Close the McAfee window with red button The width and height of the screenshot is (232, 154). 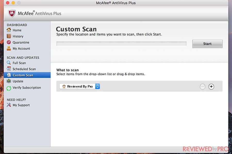7,3
